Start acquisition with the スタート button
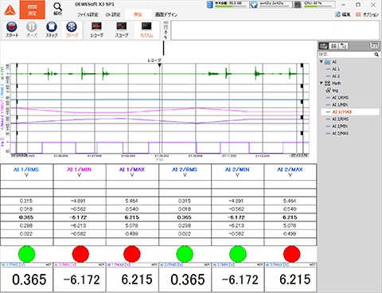 (12, 29)
